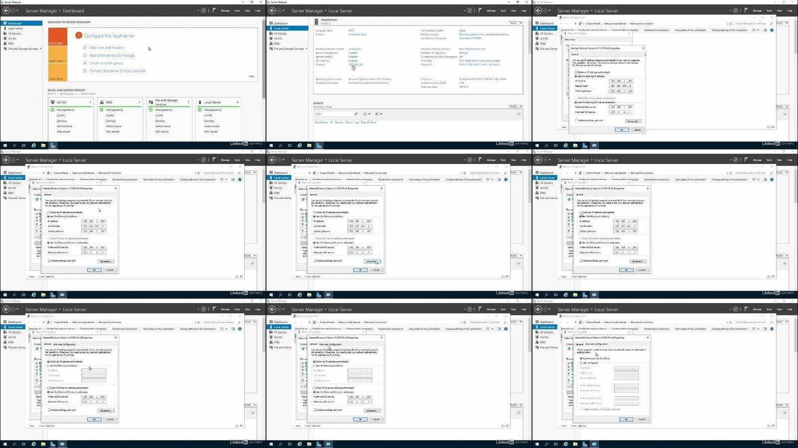Screen dimensions: 798x448
Task: Open File Explorer from the Dashboard window's taskbar
Action: [43, 146]
